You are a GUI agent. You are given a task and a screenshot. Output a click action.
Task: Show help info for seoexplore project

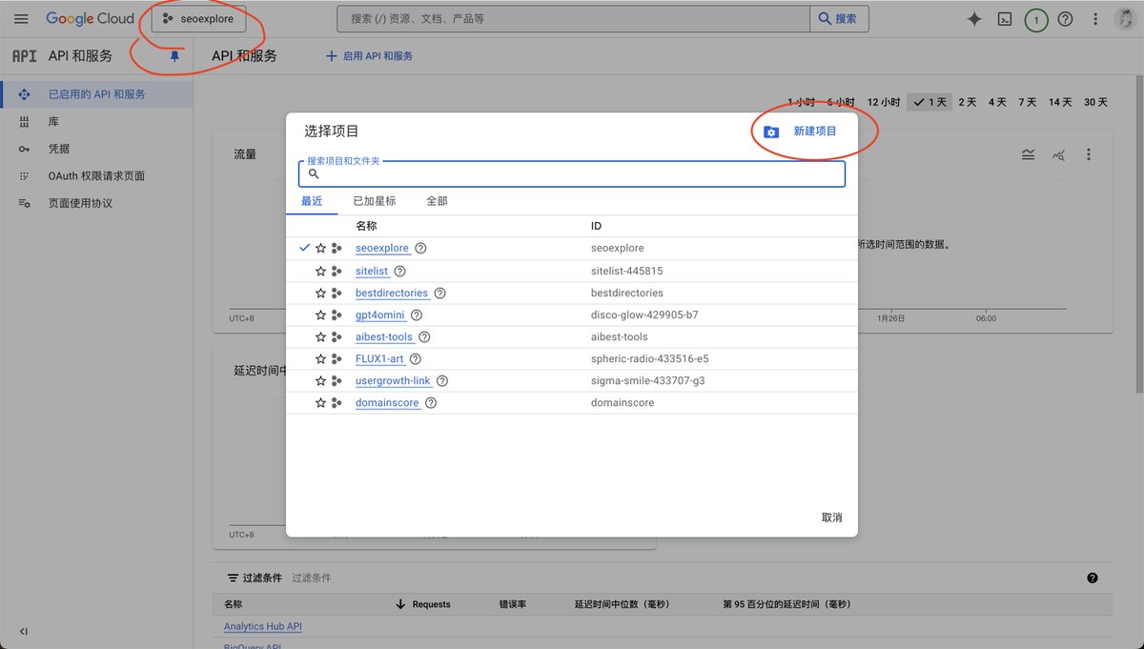(x=420, y=248)
